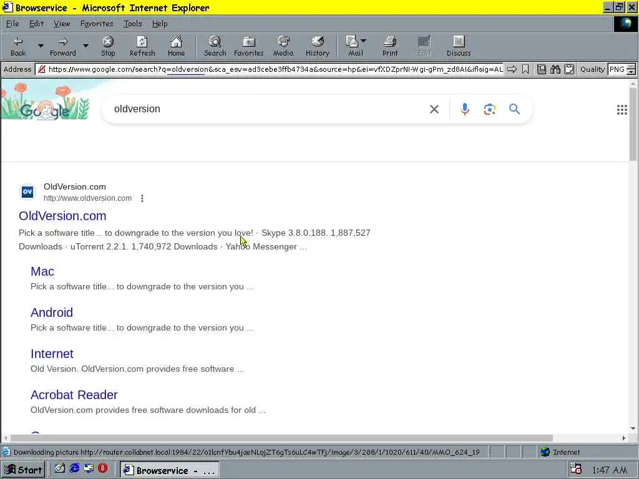Open the three-dot options for the OldVersion.com result
The width and height of the screenshot is (639, 479).
click(142, 198)
